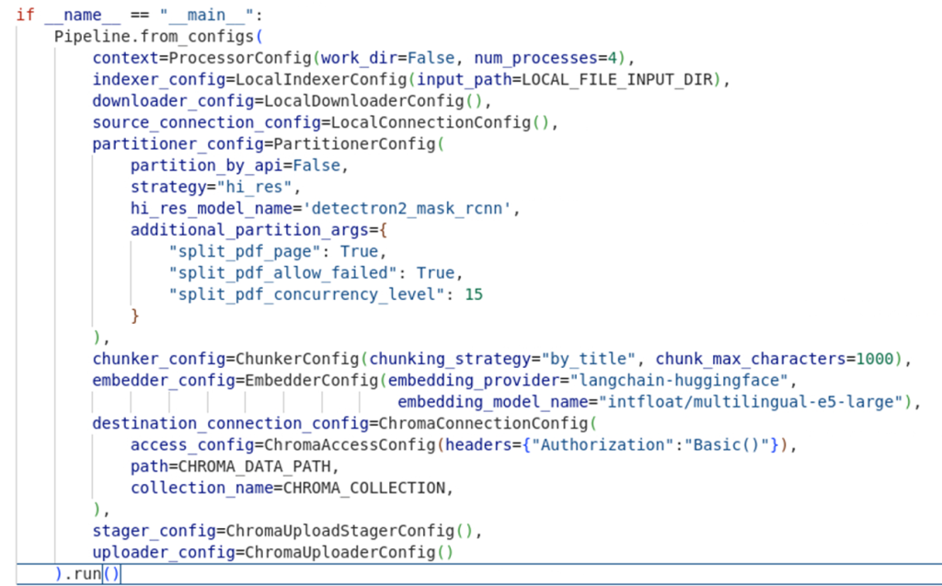Click "intfloat/multilingual-e5-large" model string
Viewport: 942px width, 586px height.
coord(751,402)
